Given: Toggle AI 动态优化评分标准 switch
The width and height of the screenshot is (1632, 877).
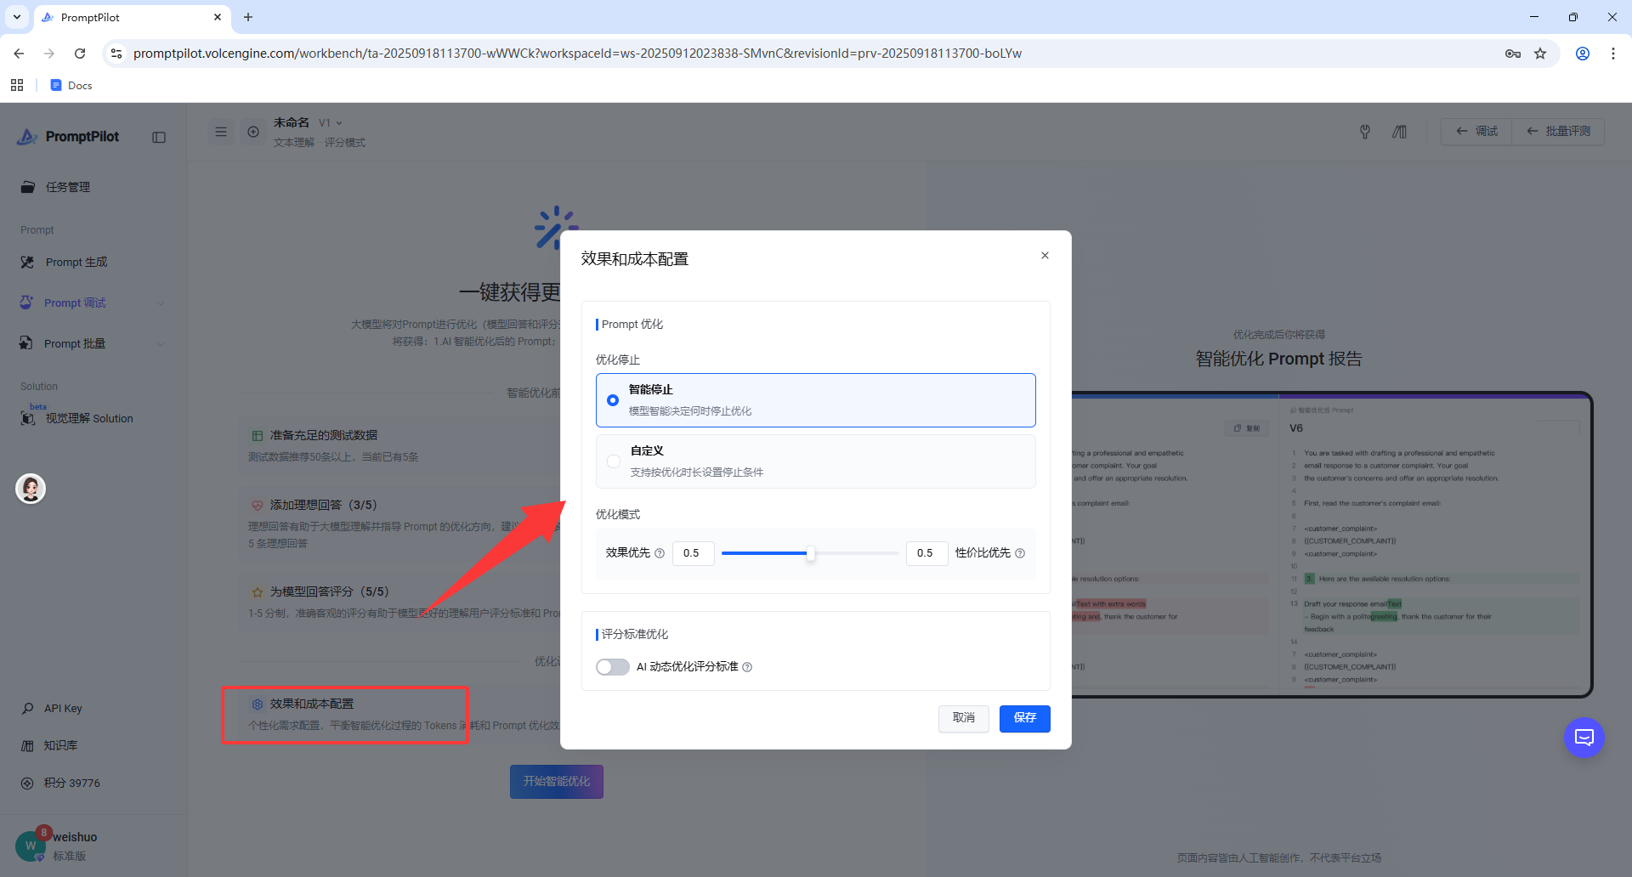Looking at the screenshot, I should [613, 667].
